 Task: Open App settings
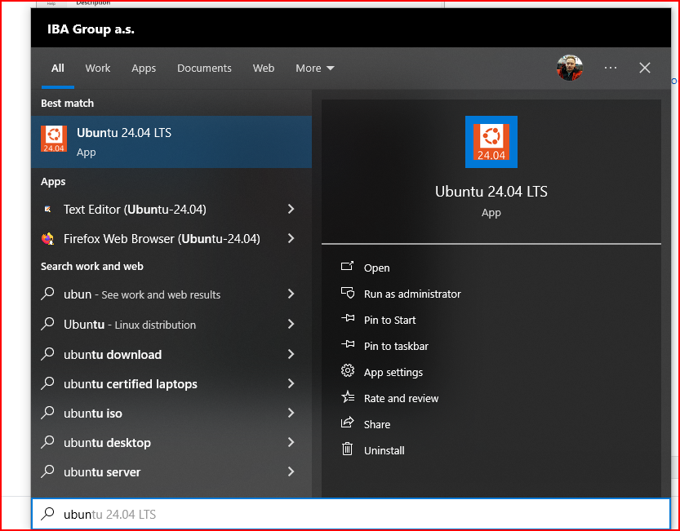(393, 372)
